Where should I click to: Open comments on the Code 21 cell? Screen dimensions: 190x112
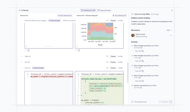(x=107, y=68)
